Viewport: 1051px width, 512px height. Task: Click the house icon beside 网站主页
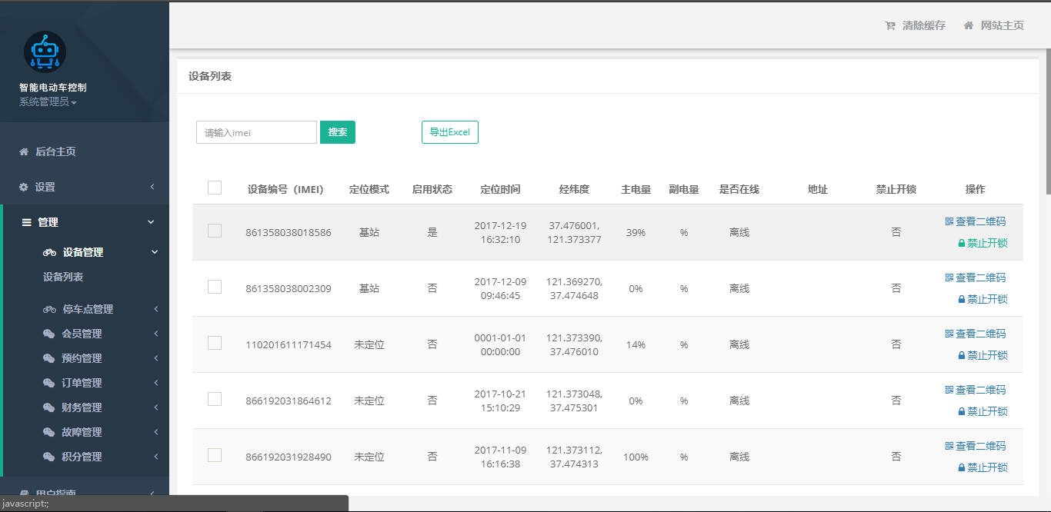[969, 25]
